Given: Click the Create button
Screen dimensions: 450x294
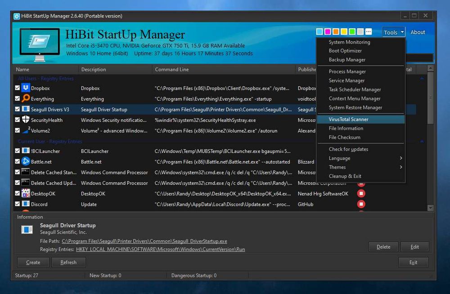Looking at the screenshot, I should [33, 262].
